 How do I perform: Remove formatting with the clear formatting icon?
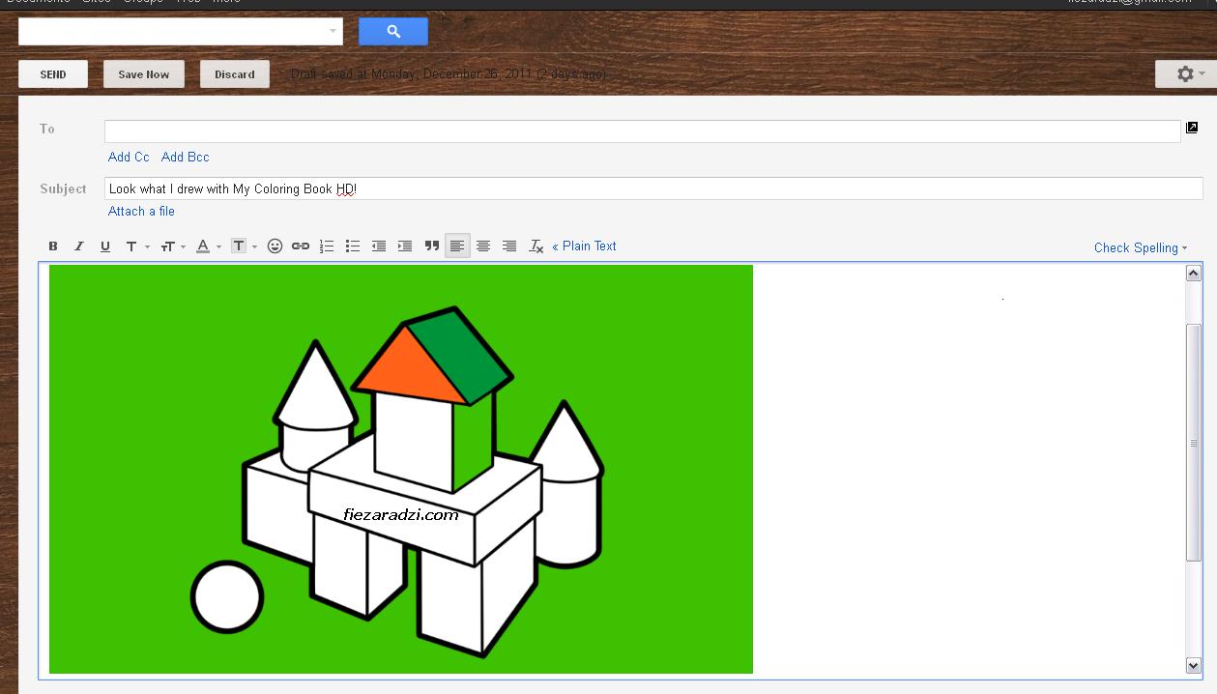pos(536,246)
